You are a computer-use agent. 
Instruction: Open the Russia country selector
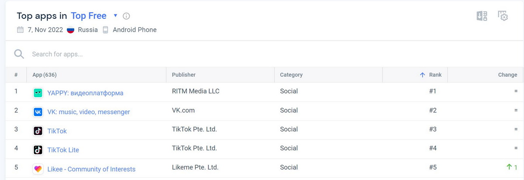pyautogui.click(x=83, y=30)
